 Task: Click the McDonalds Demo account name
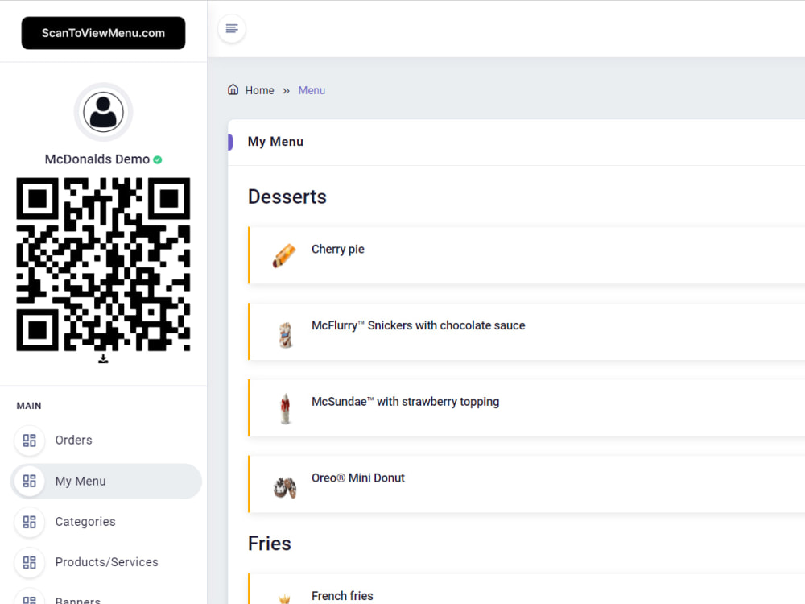(x=97, y=159)
